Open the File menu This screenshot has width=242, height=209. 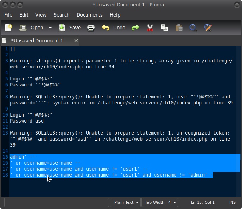point(8,15)
